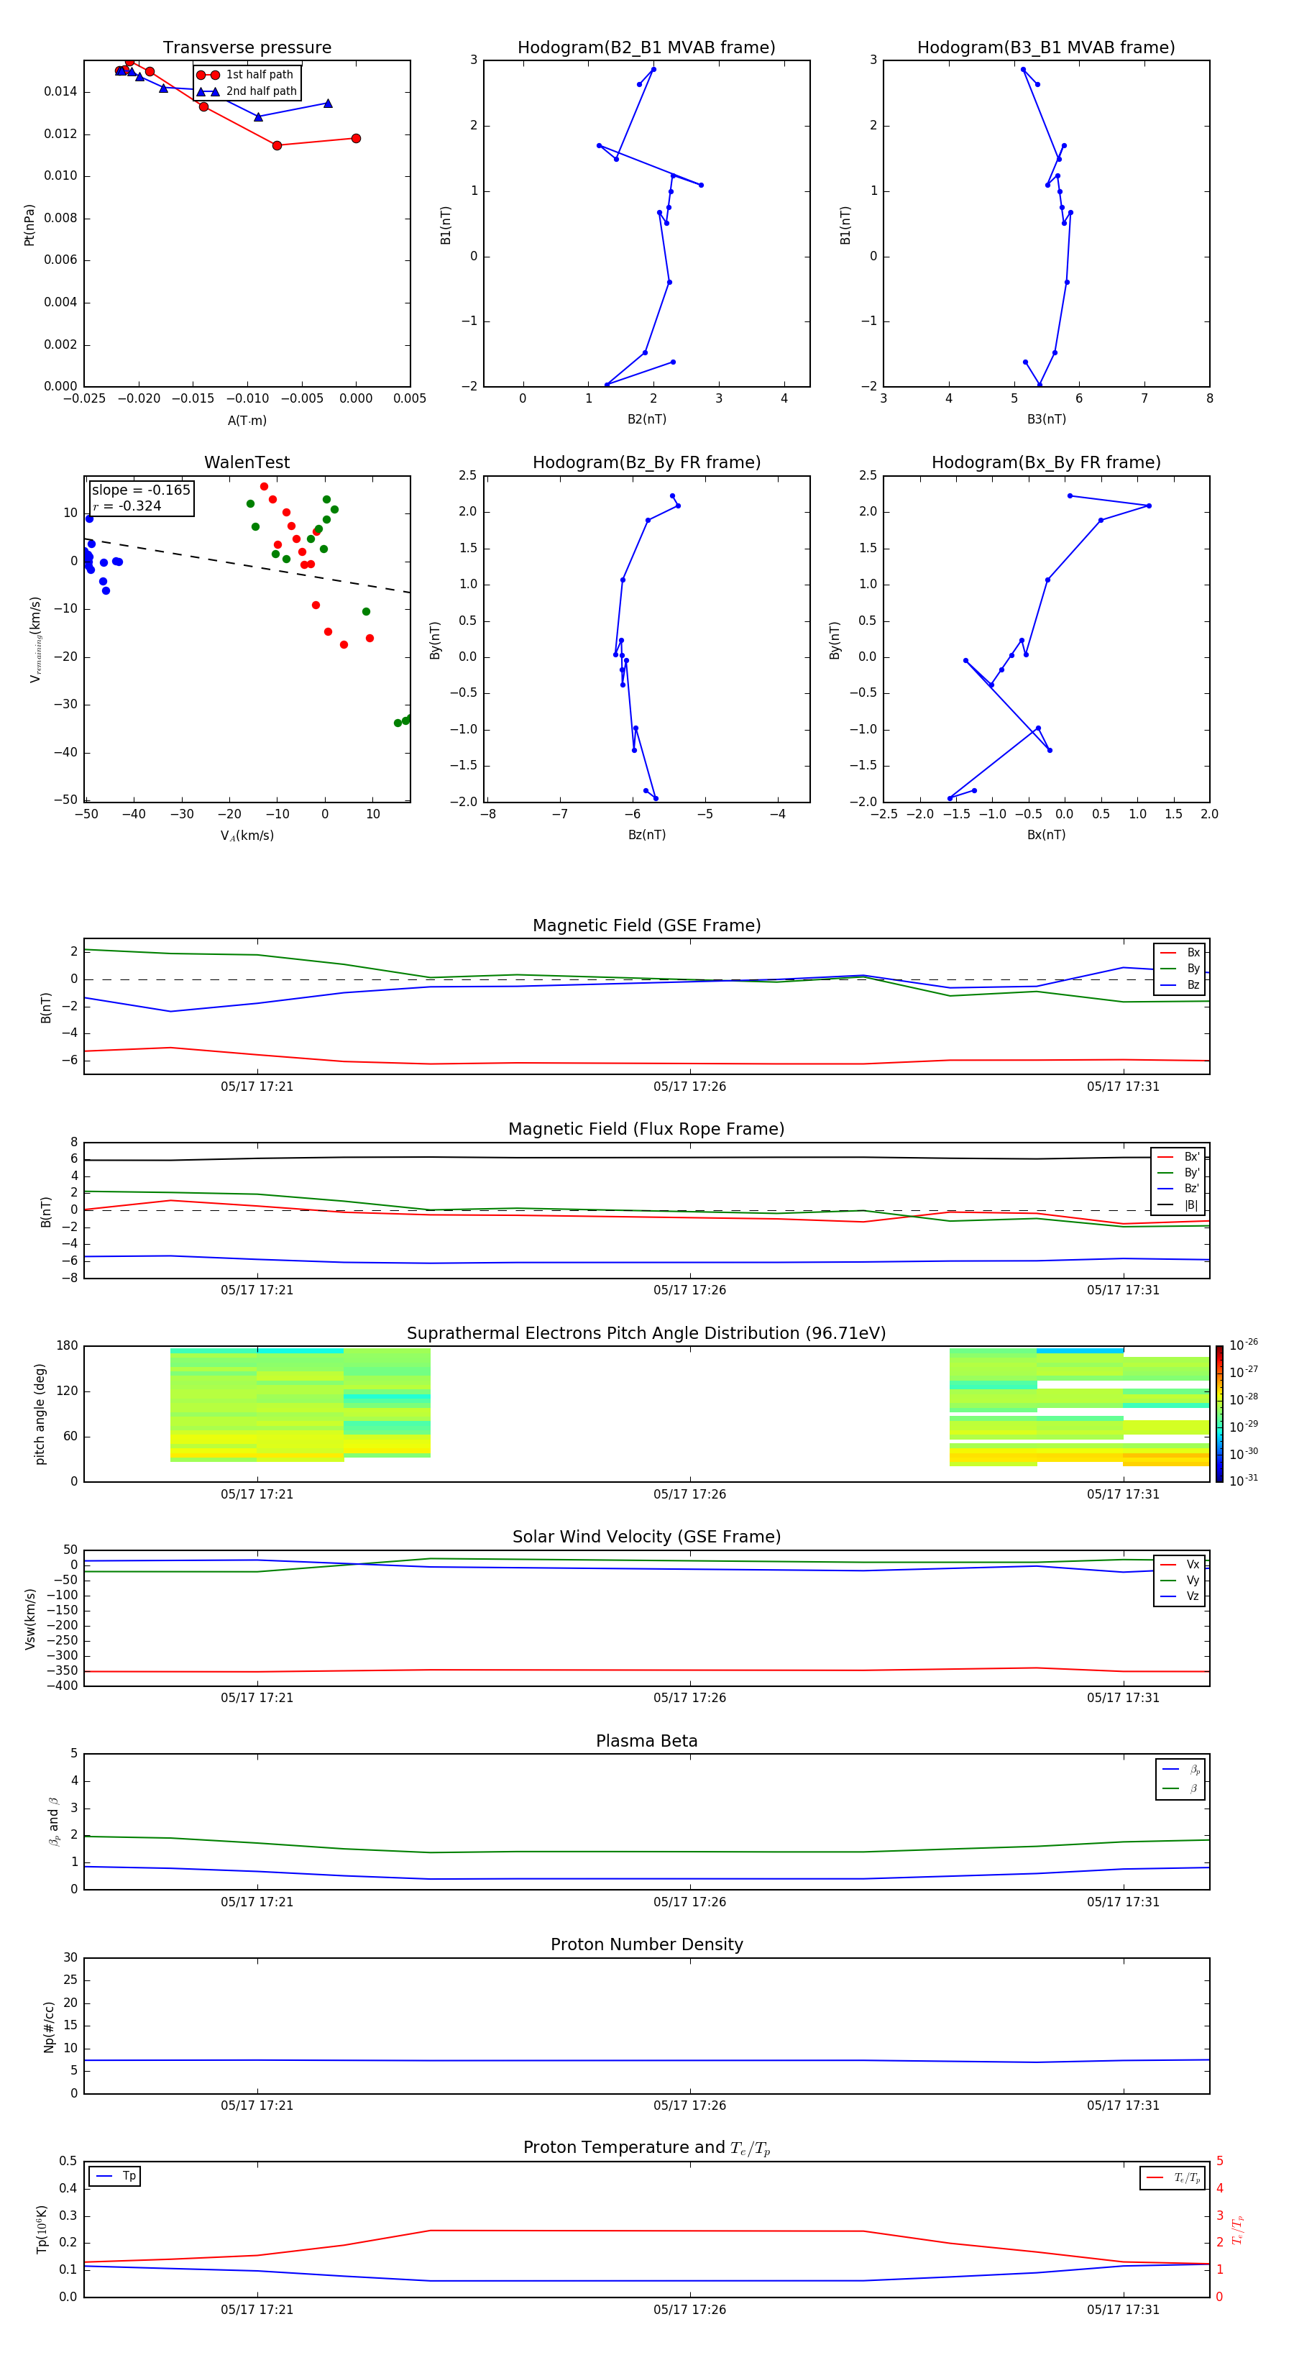
Task: Click 'Bz' in GSE magnetic field legend
Action: point(1180,984)
